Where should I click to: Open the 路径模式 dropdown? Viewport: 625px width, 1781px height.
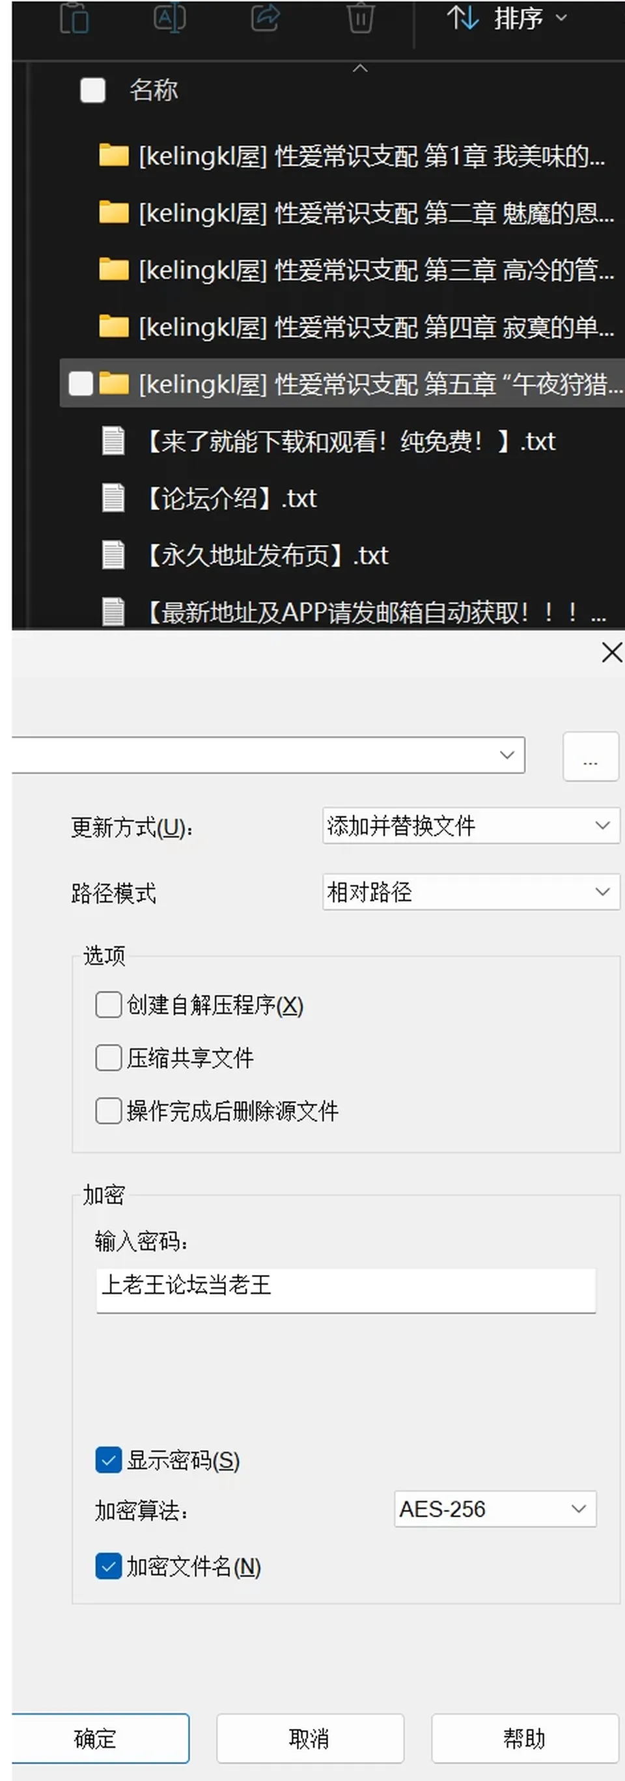click(x=471, y=892)
